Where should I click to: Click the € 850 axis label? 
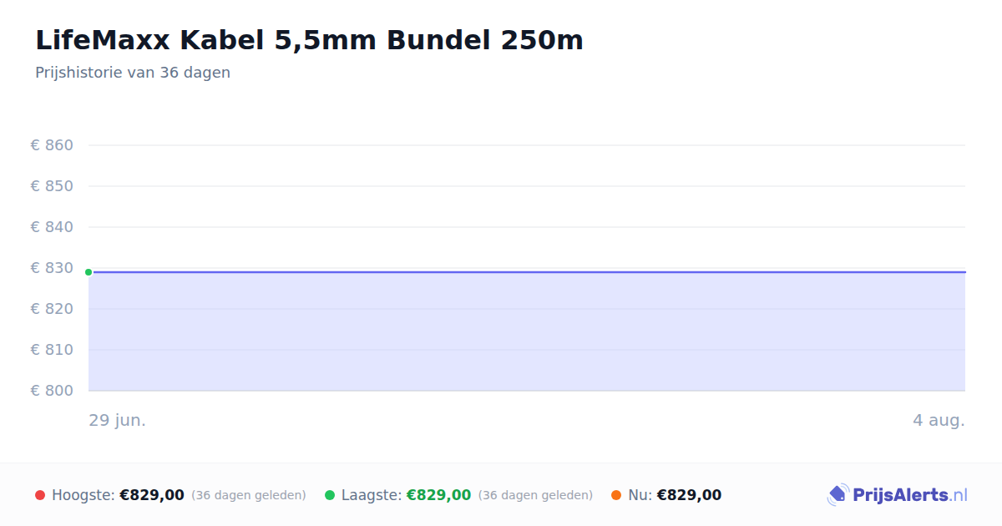pyautogui.click(x=52, y=186)
